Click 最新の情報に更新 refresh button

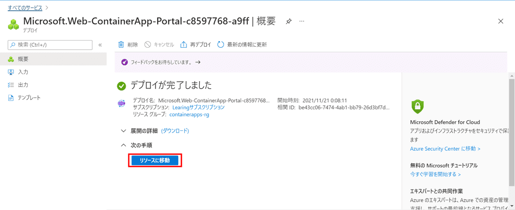tap(242, 45)
